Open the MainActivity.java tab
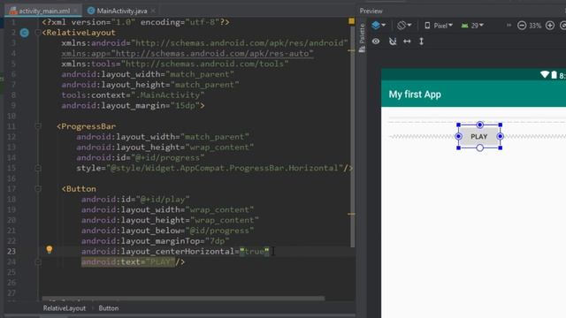The height and width of the screenshot is (318, 566). pyautogui.click(x=122, y=11)
